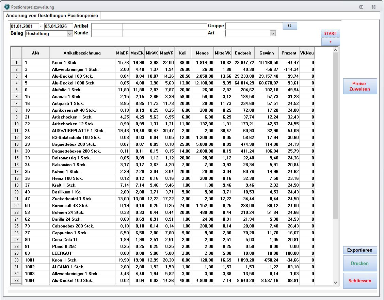Image resolution: width=384 pixels, height=300 pixels.
Task: Click the start date field 01.01.2001
Action: coord(23,26)
